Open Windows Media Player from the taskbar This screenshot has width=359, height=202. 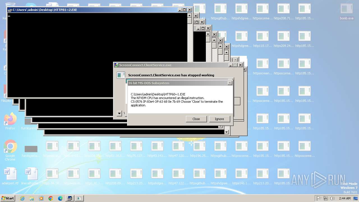click(41, 198)
